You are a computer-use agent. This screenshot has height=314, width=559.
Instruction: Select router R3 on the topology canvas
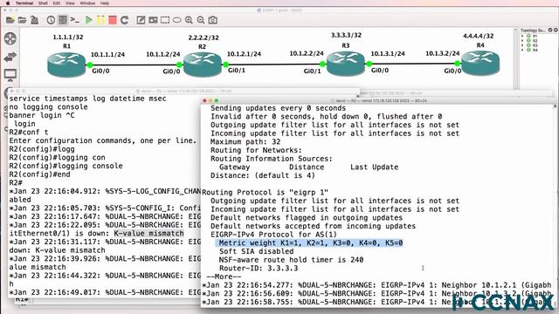346,64
